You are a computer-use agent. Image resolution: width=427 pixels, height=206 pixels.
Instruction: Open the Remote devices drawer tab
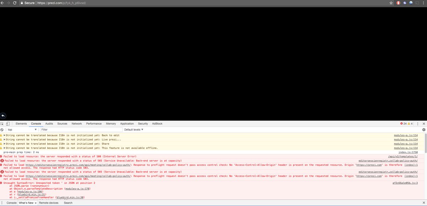click(x=49, y=203)
